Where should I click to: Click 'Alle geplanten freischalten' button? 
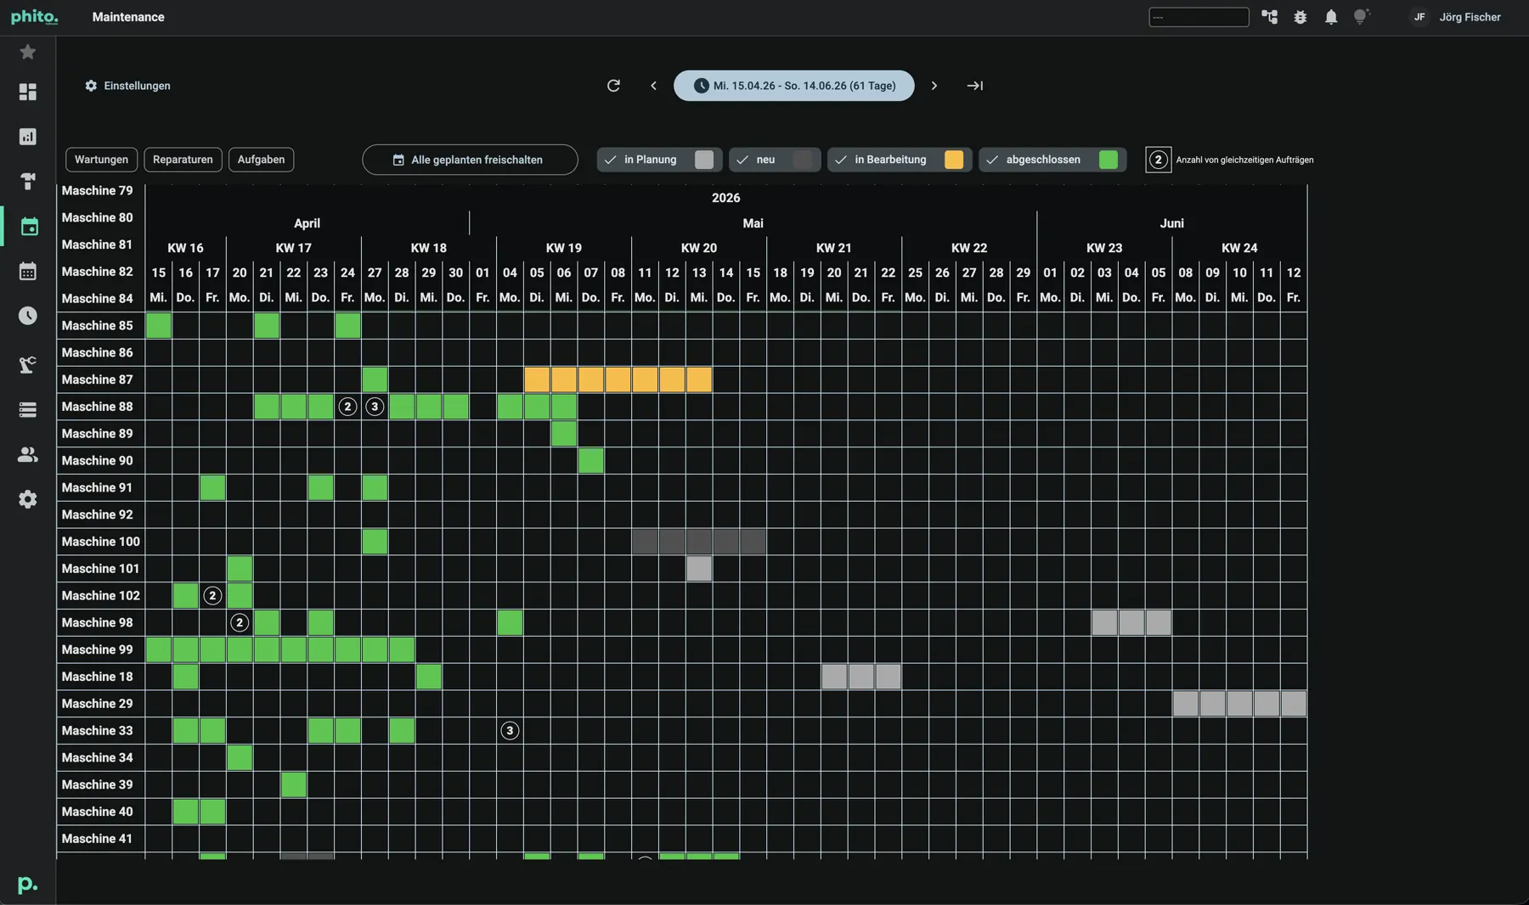pyautogui.click(x=470, y=160)
